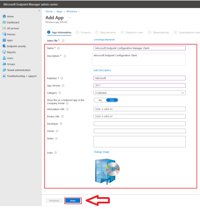Screen dimensions: 200x209
Task: Click the Next button
Action: (73, 201)
